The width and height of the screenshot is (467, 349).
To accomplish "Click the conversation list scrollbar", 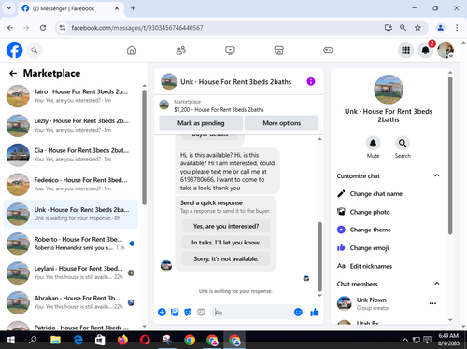I will click(144, 147).
